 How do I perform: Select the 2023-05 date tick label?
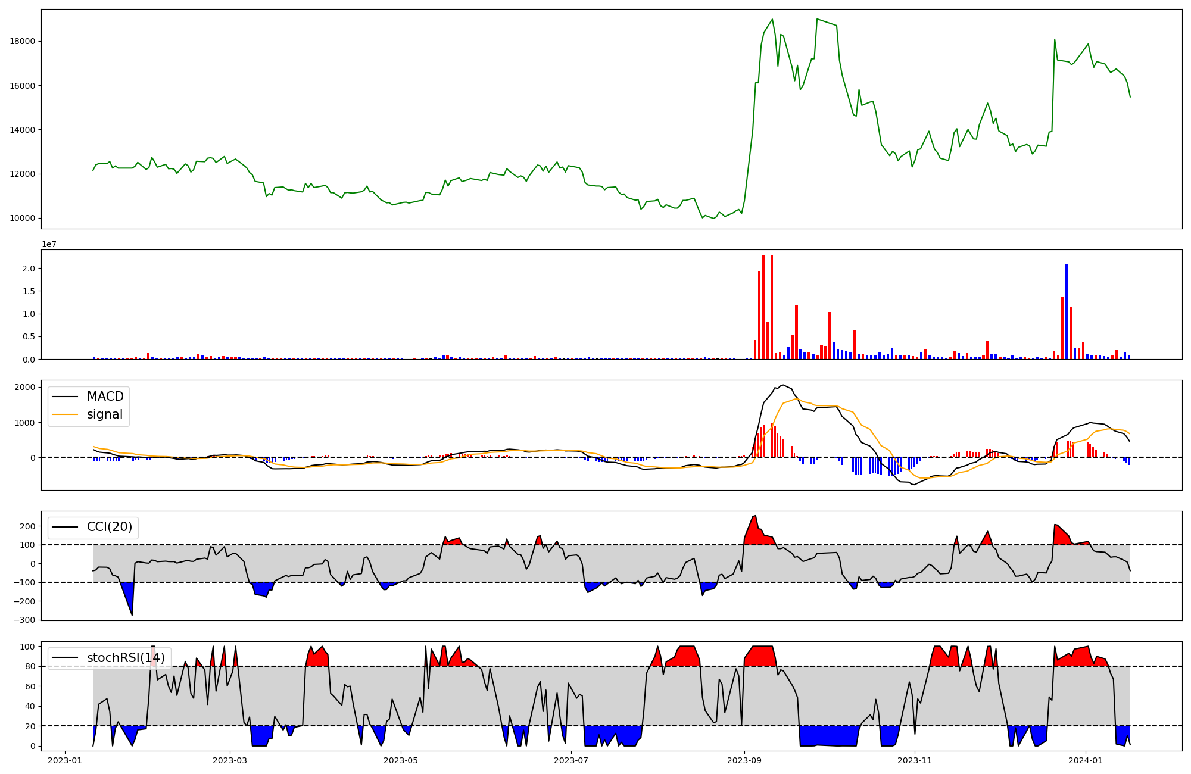coord(401,760)
